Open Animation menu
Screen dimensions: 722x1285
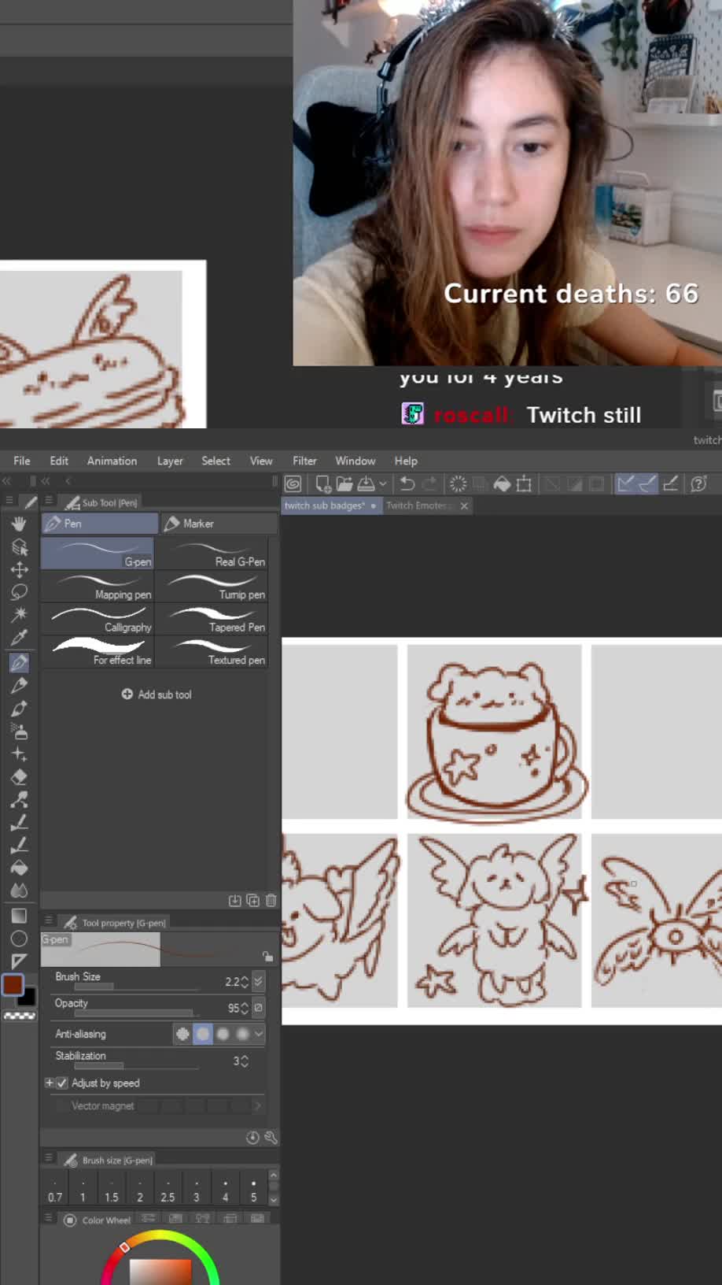(x=112, y=461)
